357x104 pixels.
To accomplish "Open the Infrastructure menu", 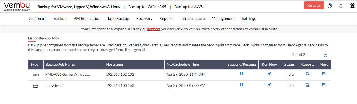I will 192,19.
